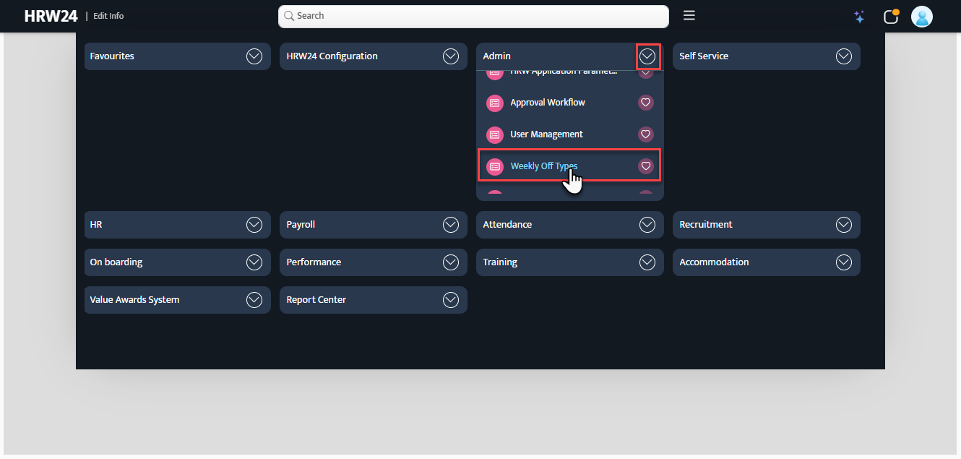This screenshot has width=961, height=459.
Task: Collapse the Admin section chevron
Action: click(647, 56)
